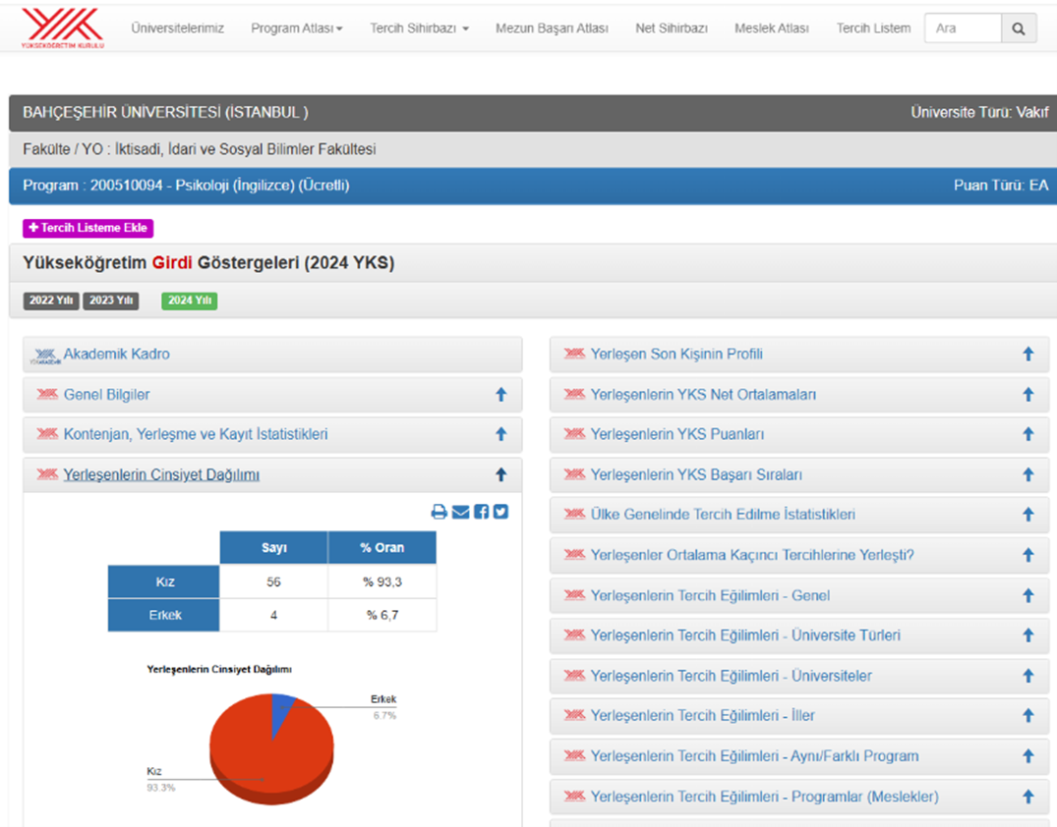The image size is (1057, 827).
Task: Click the YÖK logo at top left
Action: (62, 28)
